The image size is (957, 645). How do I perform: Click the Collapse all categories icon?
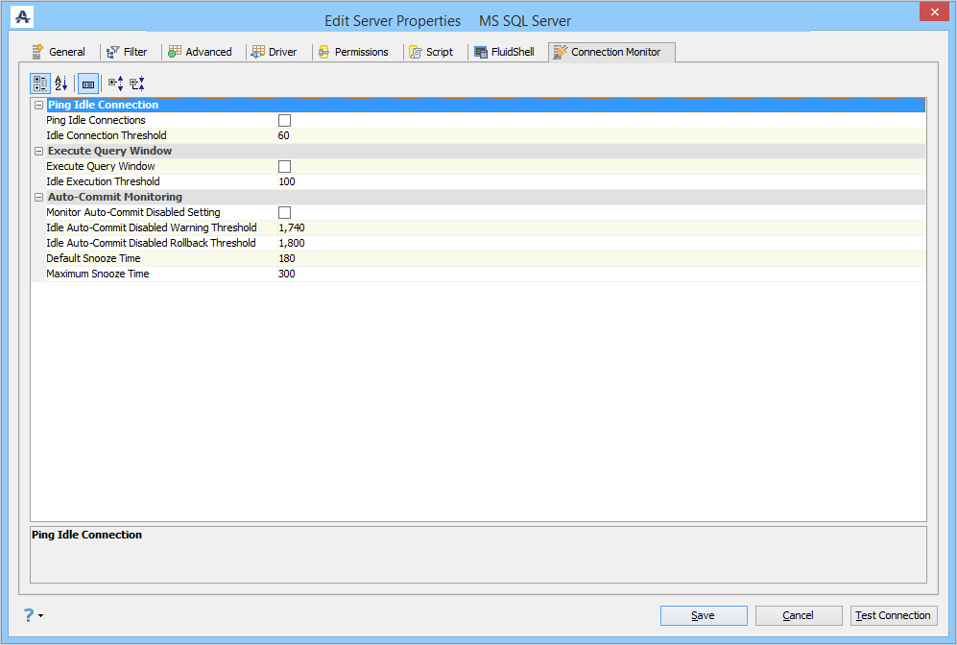(137, 84)
